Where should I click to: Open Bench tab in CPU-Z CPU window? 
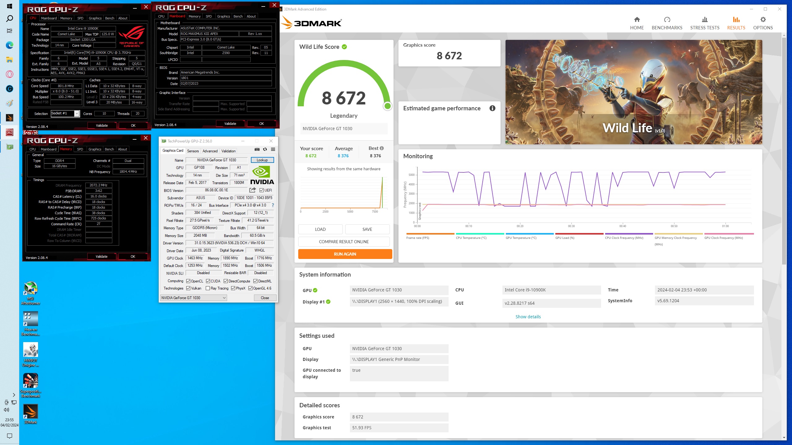[x=110, y=18]
